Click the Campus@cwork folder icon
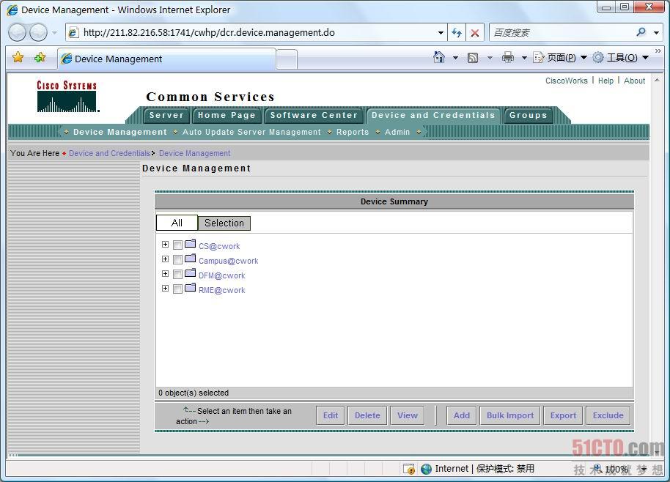Image resolution: width=670 pixels, height=482 pixels. [190, 259]
